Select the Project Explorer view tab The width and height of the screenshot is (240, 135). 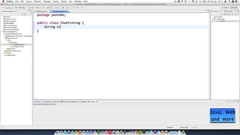pyautogui.click(x=9, y=11)
